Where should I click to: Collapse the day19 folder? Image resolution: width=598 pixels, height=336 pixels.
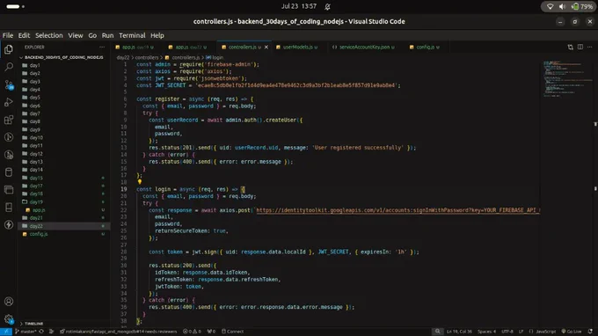[63, 201]
